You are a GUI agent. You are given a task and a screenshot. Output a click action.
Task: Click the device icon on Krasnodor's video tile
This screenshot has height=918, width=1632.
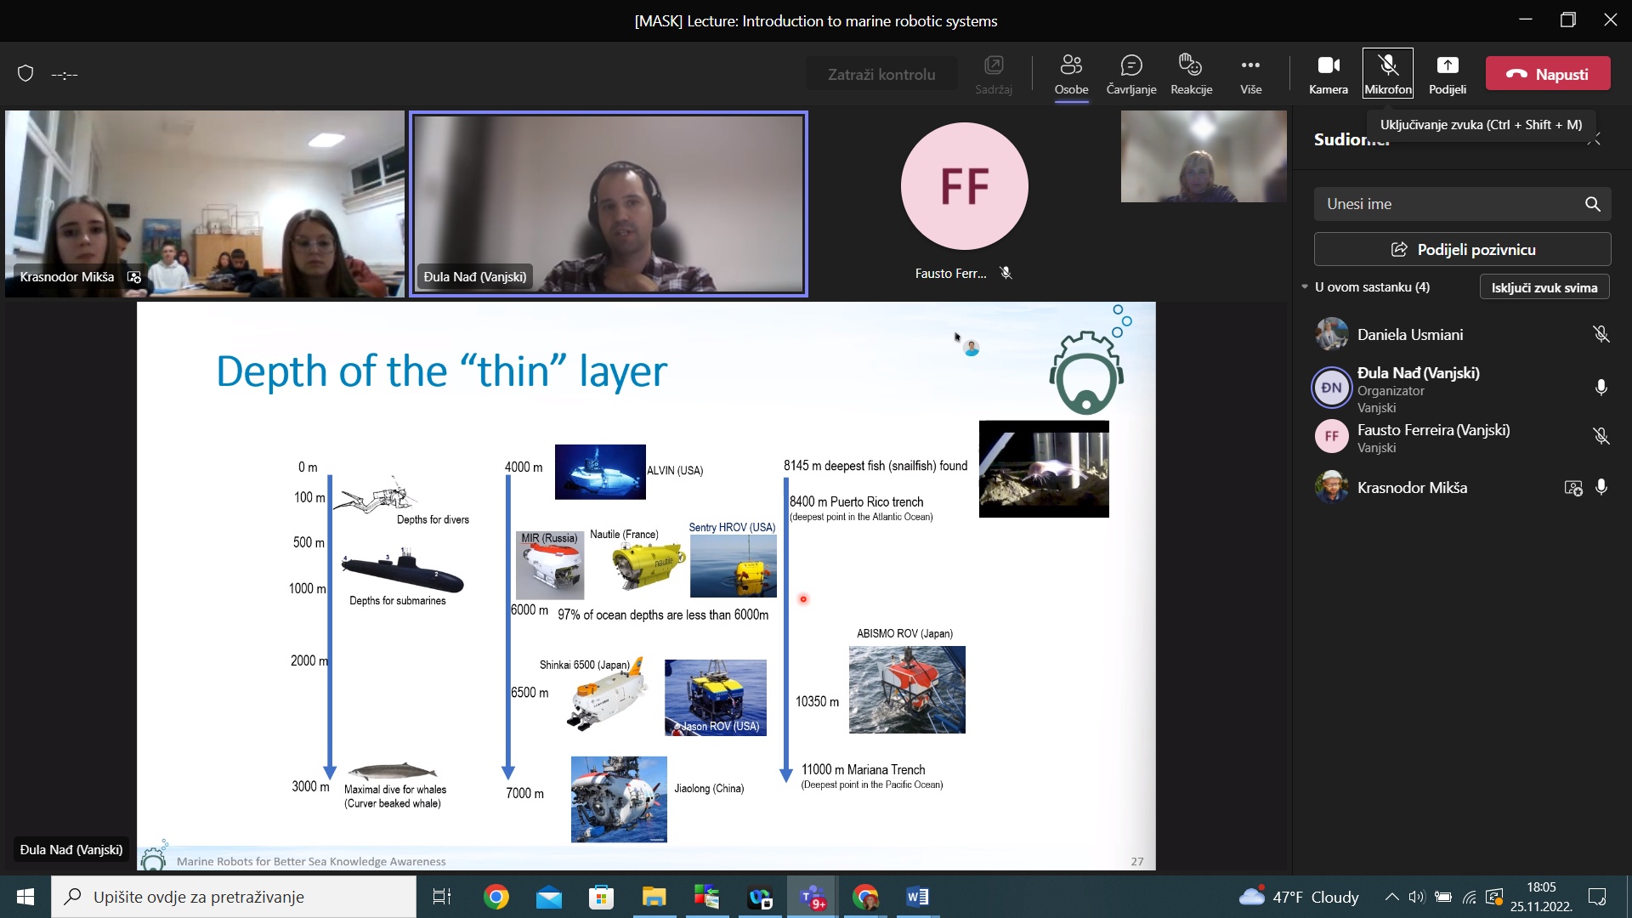(x=134, y=277)
